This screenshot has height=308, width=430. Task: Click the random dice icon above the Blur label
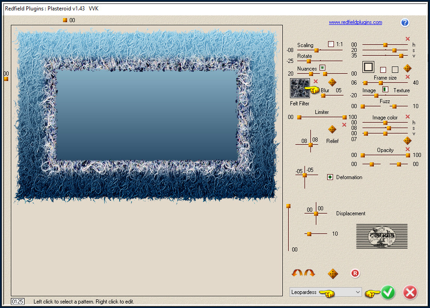coord(332,82)
